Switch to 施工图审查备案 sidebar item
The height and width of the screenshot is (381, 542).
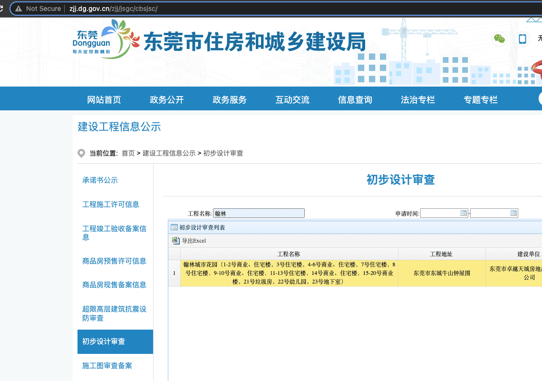[107, 366]
